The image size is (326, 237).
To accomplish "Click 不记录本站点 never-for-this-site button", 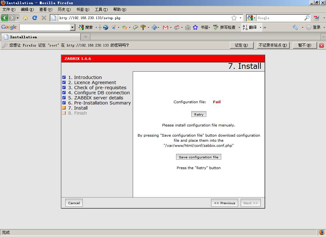I will pyautogui.click(x=273, y=45).
